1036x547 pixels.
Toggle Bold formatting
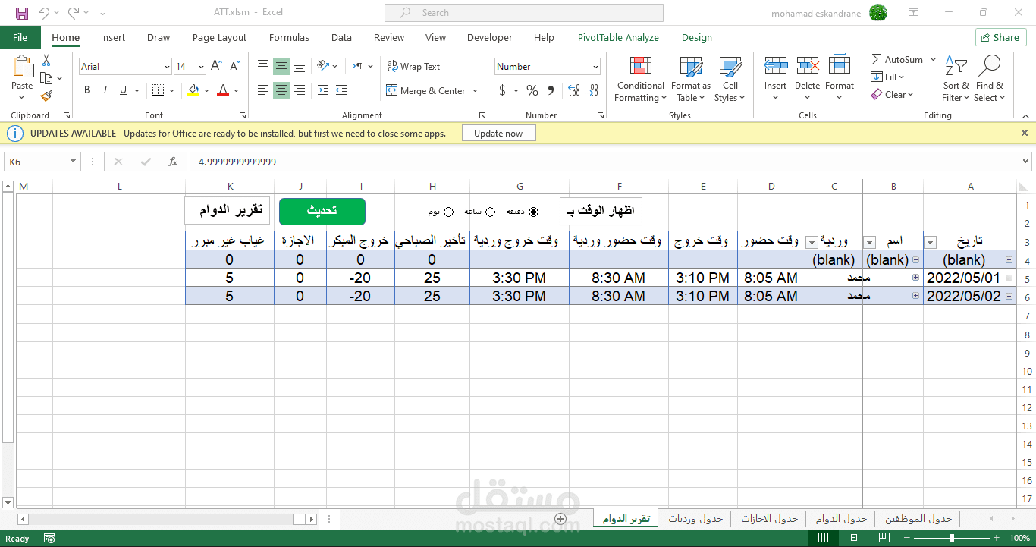(87, 90)
